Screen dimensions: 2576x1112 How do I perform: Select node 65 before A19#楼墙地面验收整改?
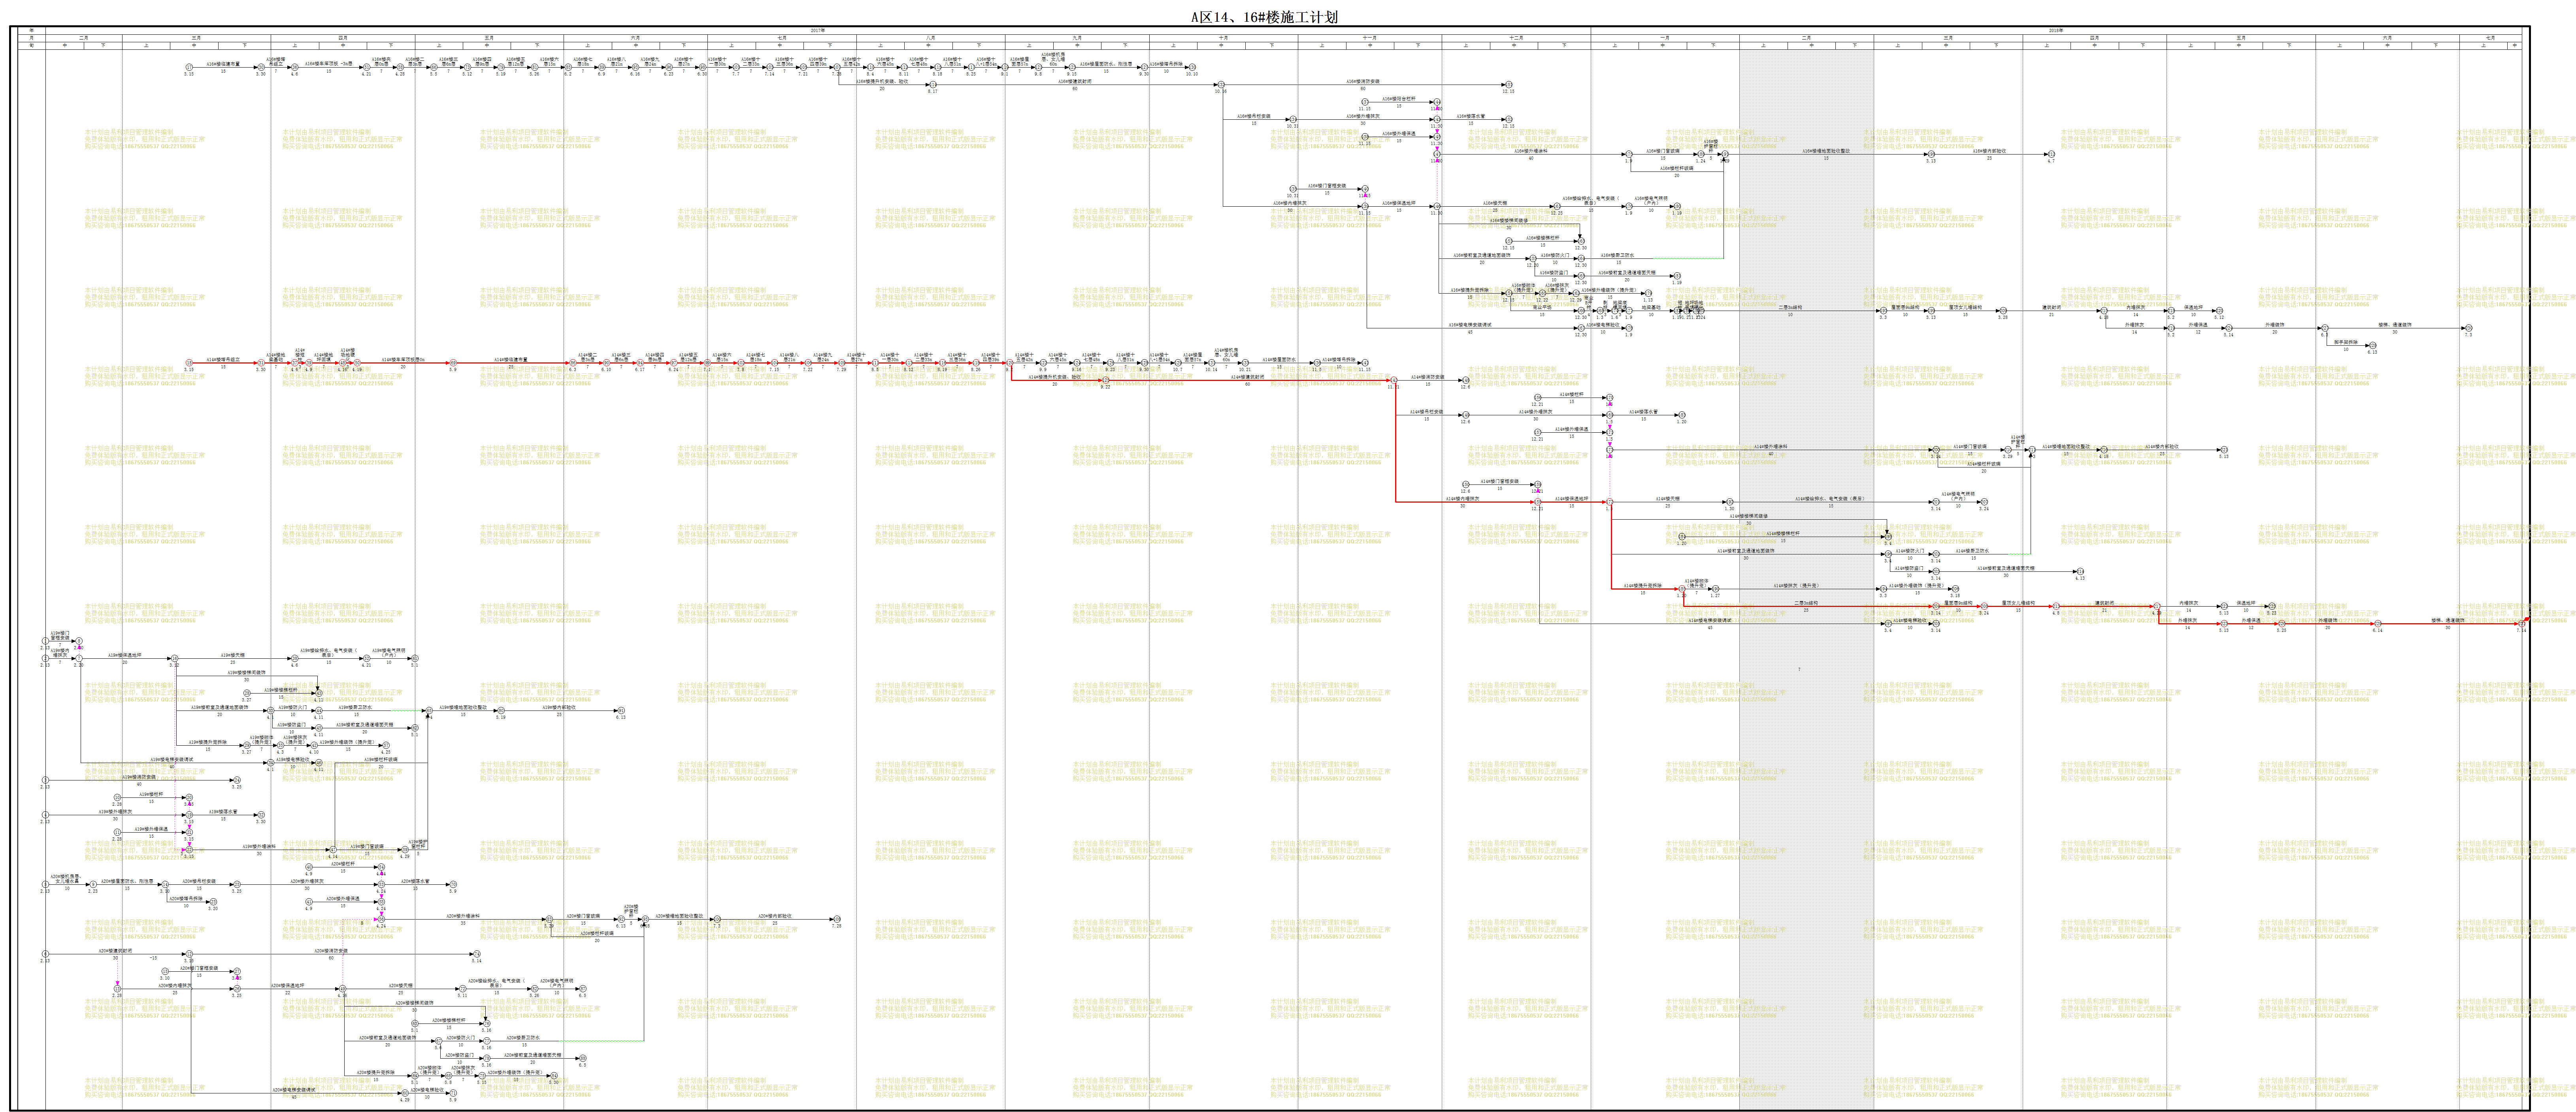[x=429, y=711]
